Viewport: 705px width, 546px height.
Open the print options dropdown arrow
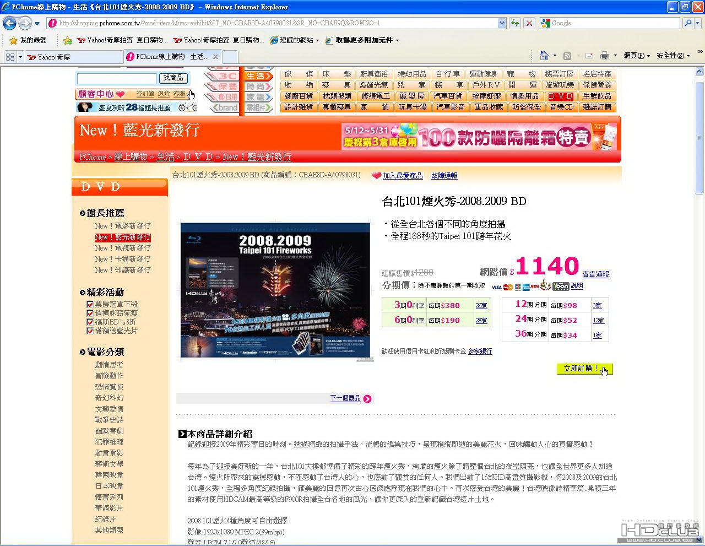tap(615, 56)
